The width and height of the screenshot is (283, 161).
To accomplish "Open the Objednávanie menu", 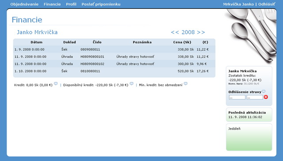I will coord(24,4).
